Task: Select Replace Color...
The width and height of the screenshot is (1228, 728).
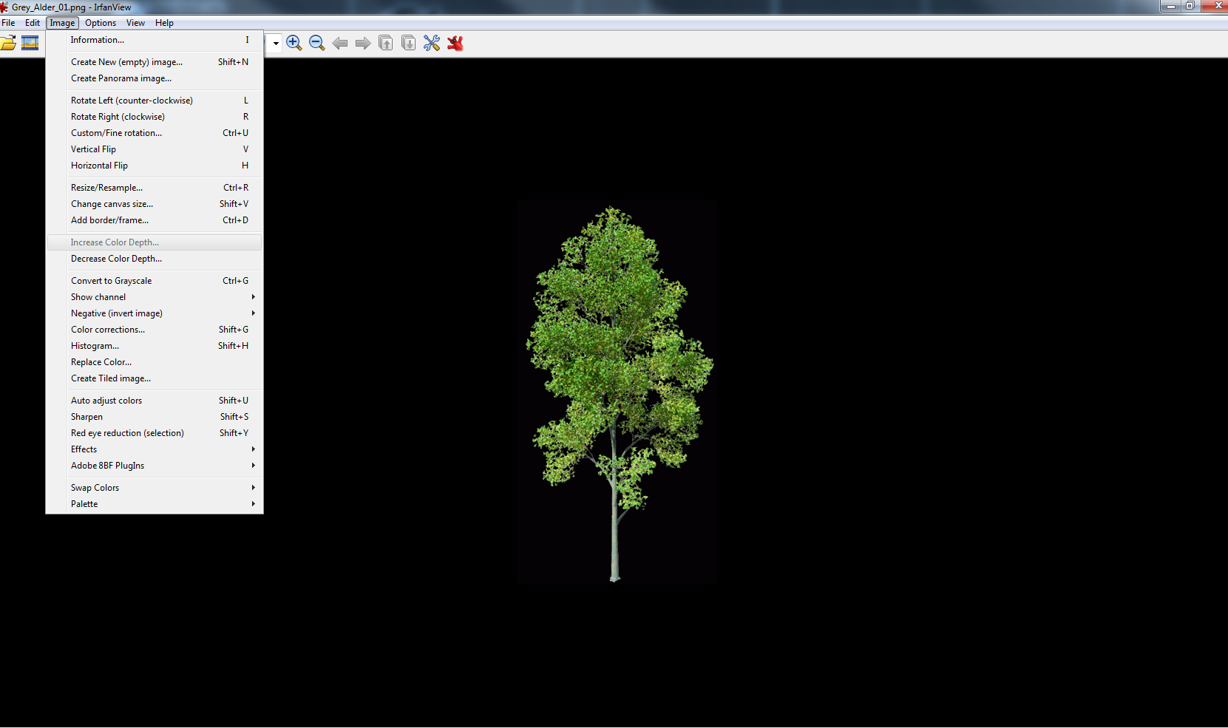Action: pyautogui.click(x=155, y=362)
